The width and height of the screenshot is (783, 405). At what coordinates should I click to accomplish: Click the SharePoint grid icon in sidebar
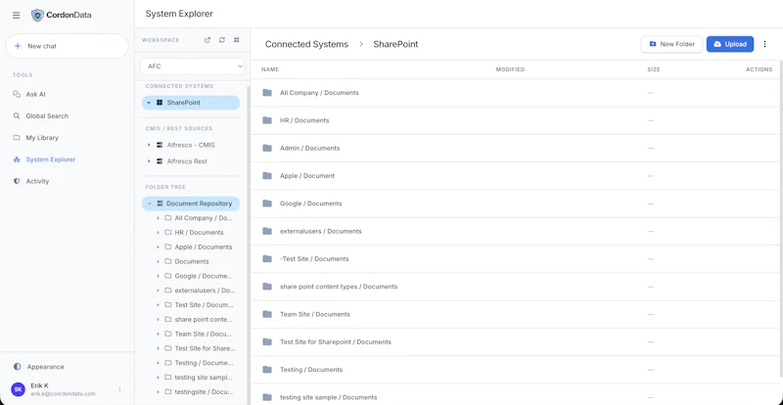160,103
